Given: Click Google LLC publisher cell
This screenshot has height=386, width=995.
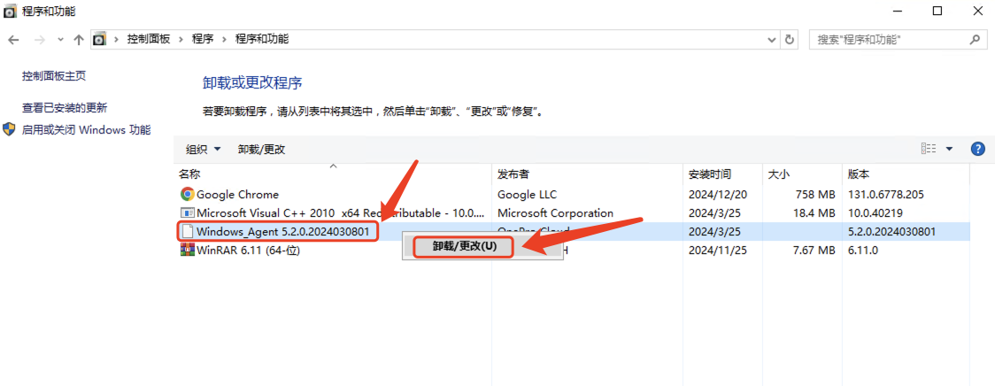Looking at the screenshot, I should [x=527, y=194].
